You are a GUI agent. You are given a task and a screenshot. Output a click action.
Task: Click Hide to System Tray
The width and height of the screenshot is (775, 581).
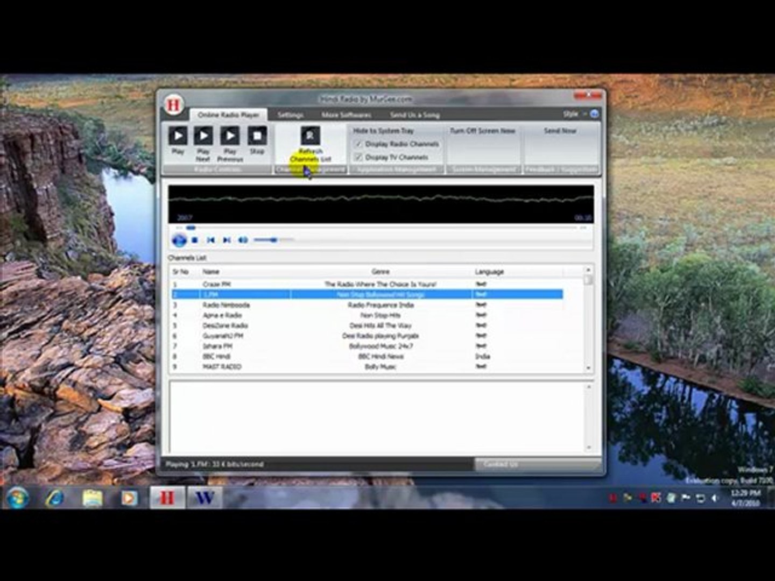click(383, 131)
